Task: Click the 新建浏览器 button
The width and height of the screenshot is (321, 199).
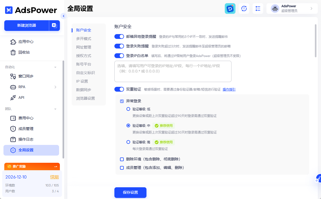Action: click(x=26, y=26)
